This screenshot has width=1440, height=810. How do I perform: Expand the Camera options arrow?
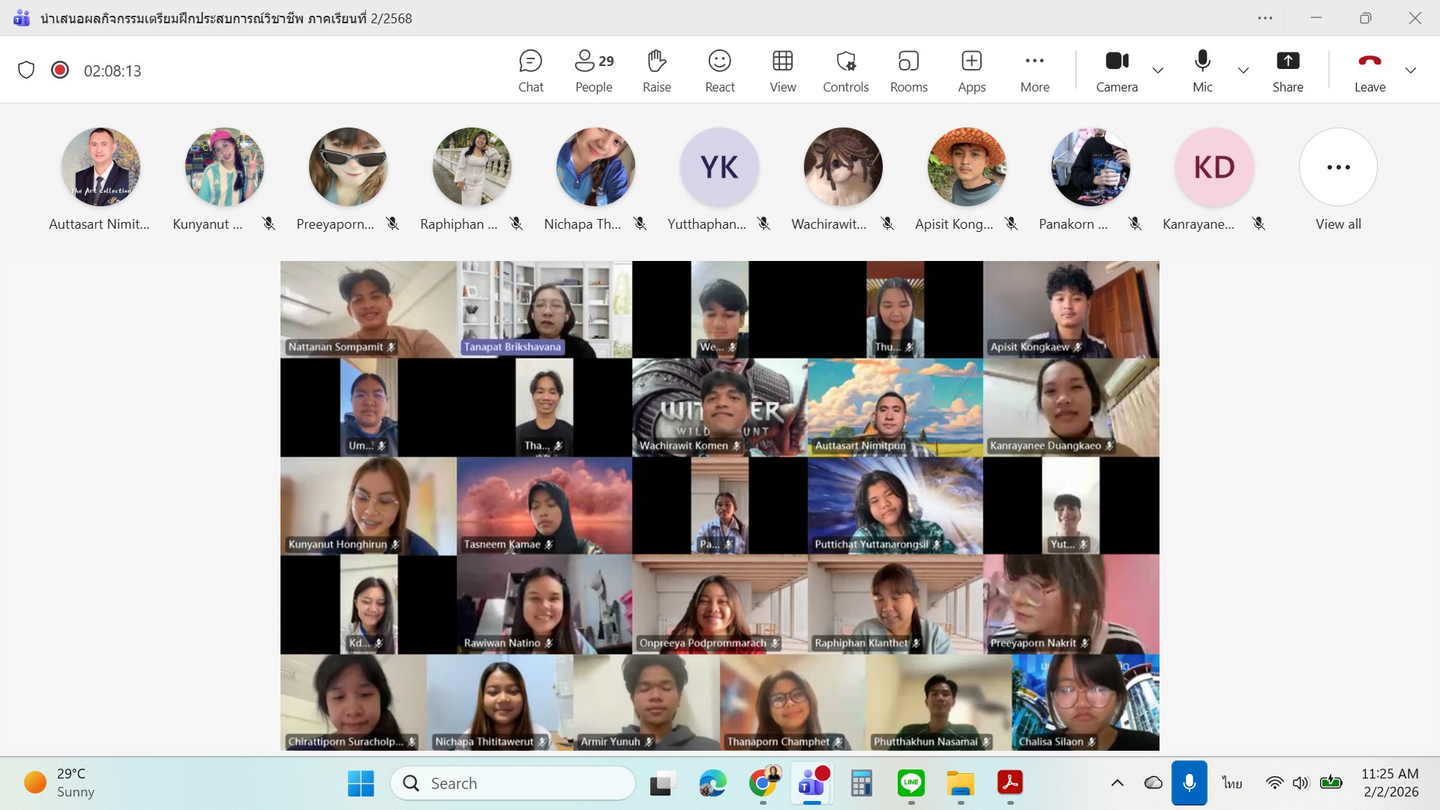pyautogui.click(x=1158, y=70)
